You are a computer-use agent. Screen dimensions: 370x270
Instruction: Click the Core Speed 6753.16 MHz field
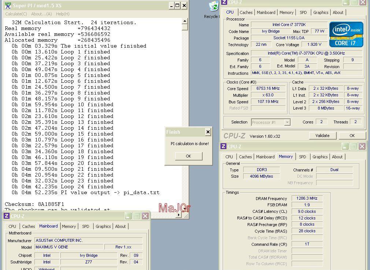[268, 89]
